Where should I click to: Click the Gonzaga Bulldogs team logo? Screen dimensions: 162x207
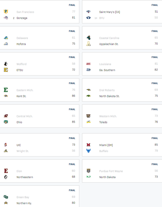(x=6, y=18)
